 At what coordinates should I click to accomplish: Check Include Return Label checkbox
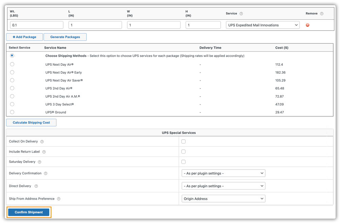pos(184,152)
